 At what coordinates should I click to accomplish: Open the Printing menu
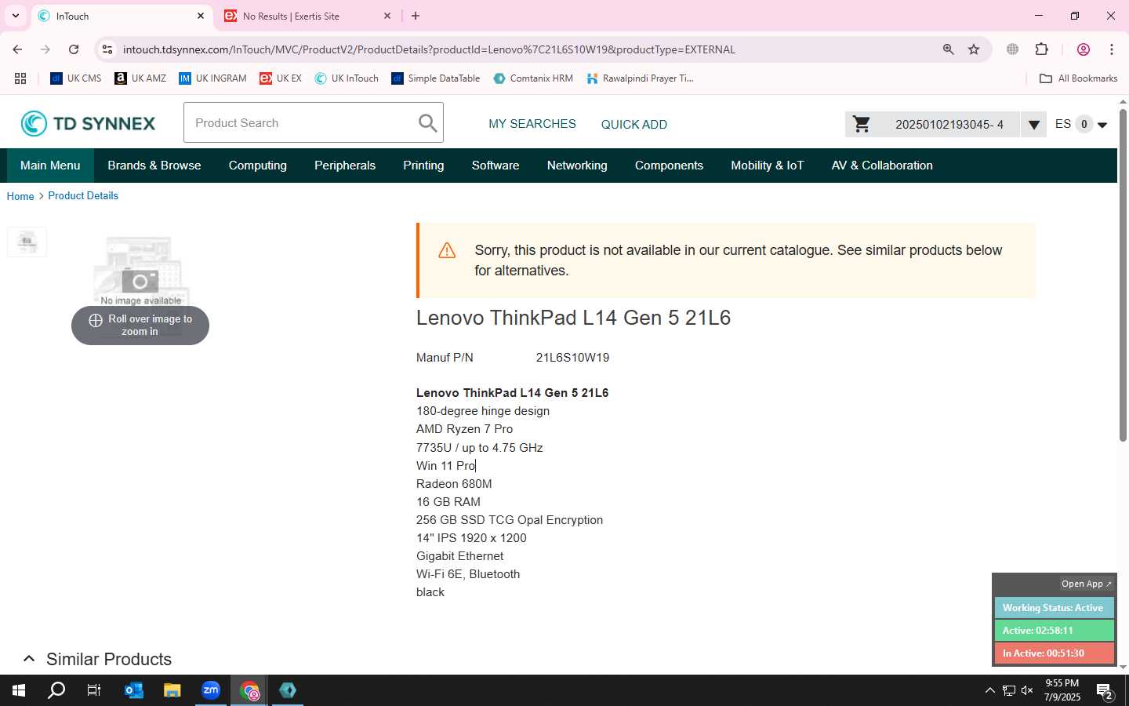tap(423, 166)
